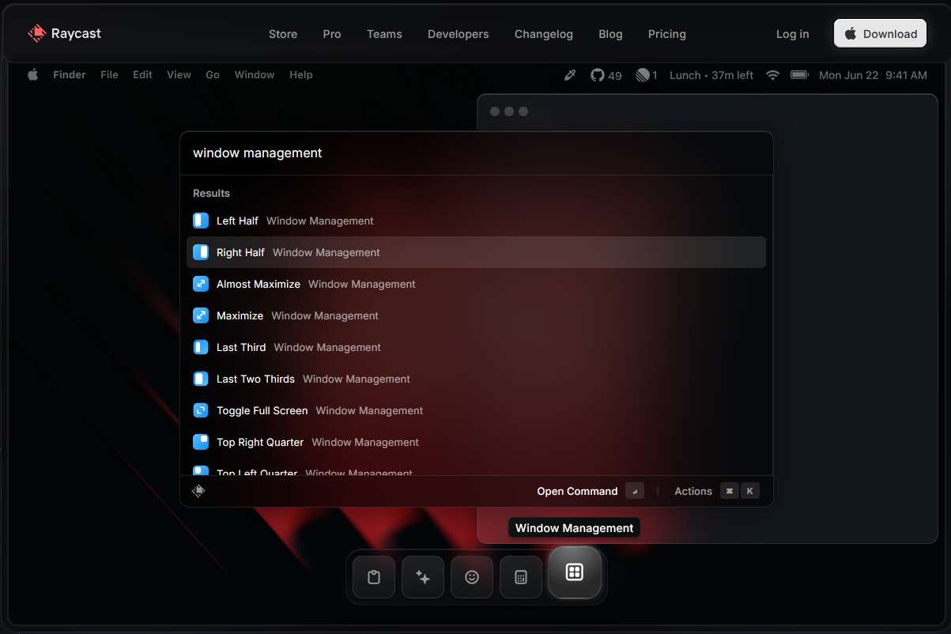Open the View menu
The width and height of the screenshot is (951, 634).
(179, 75)
